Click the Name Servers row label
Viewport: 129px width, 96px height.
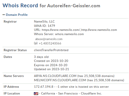click(14, 76)
